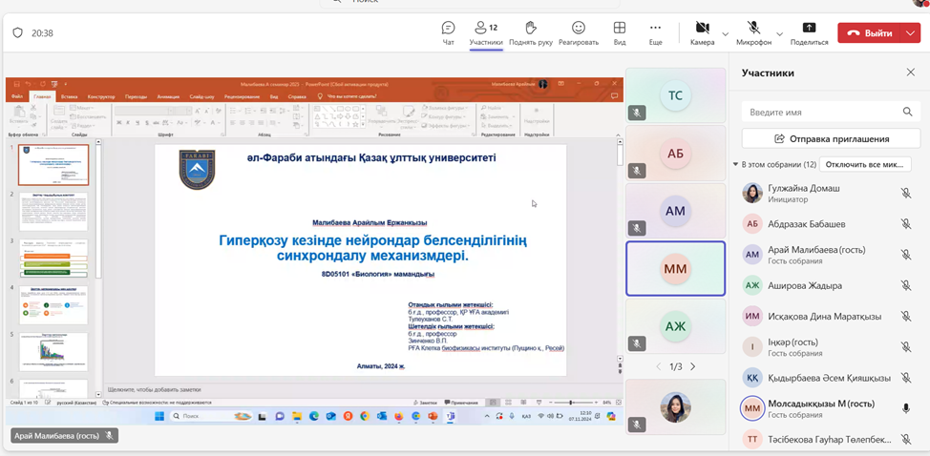The image size is (930, 456).
Task: Click the PowerPoint zoom slider handle
Action: tap(571, 403)
